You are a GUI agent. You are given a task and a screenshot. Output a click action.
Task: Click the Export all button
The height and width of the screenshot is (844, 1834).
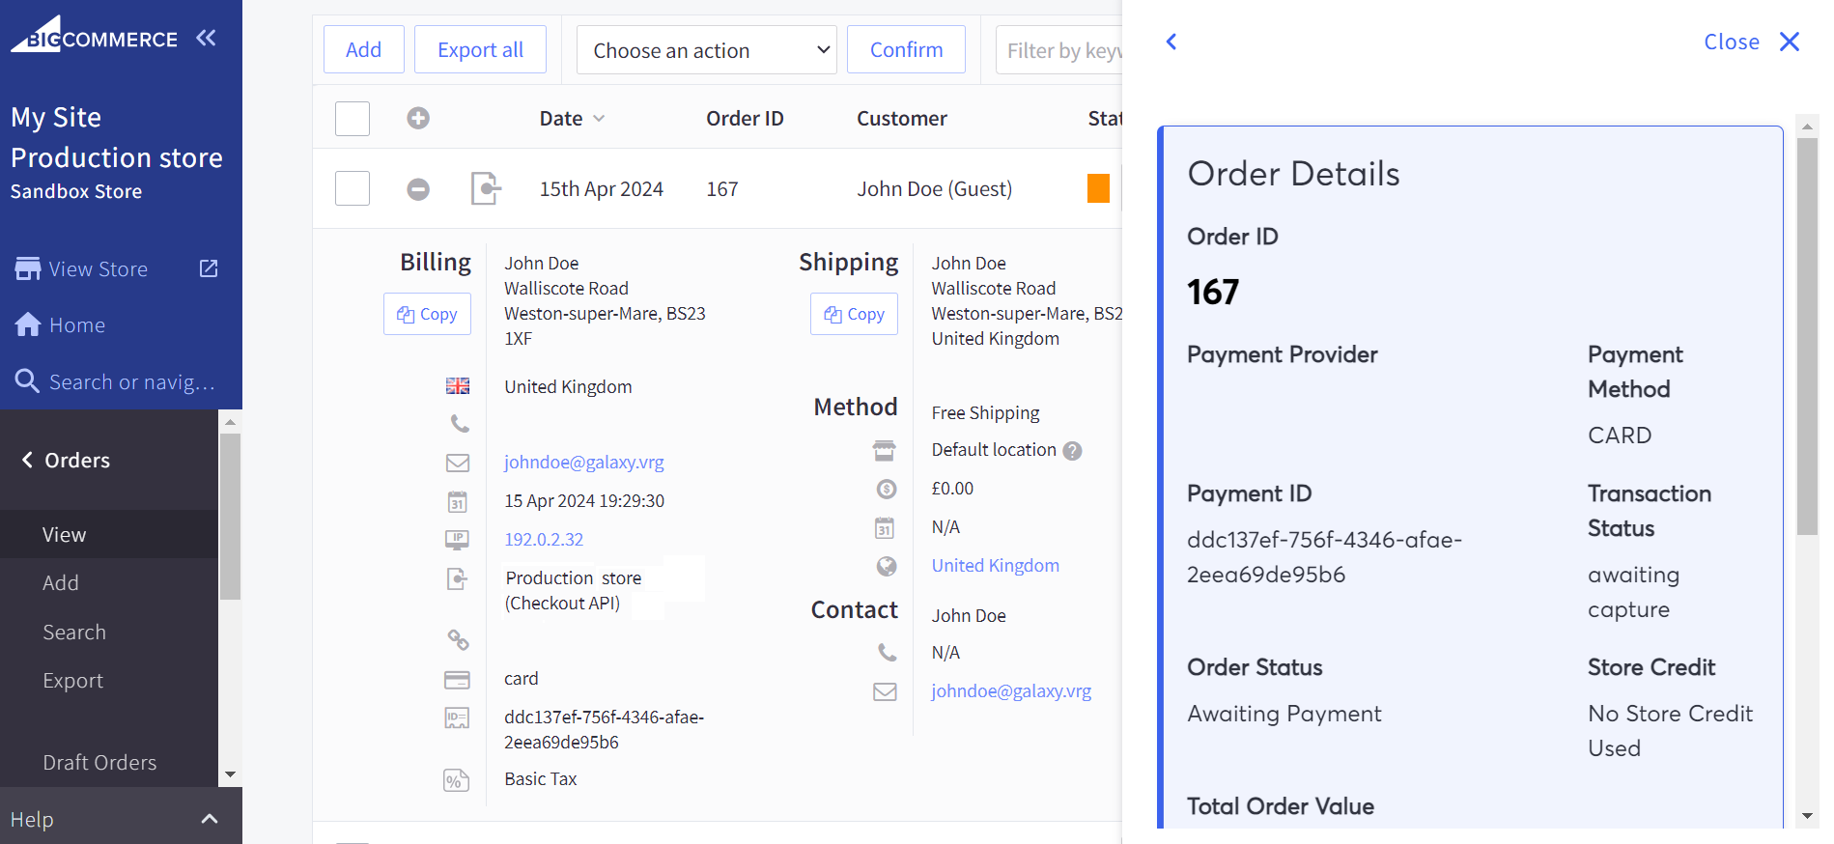[x=480, y=50]
